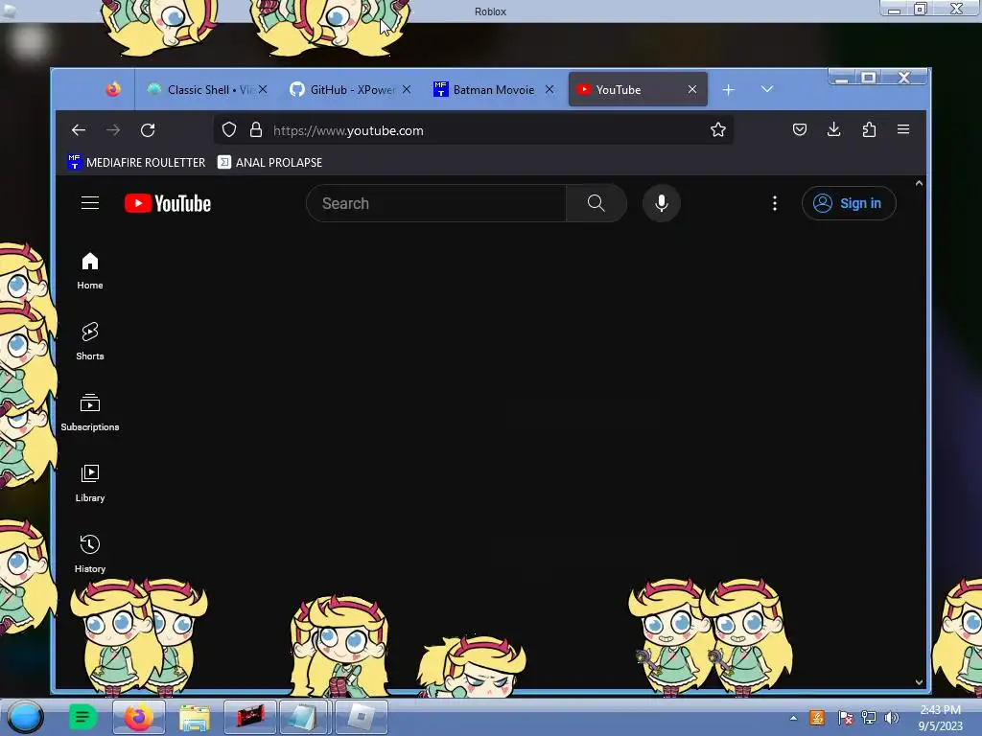The height and width of the screenshot is (736, 982).
Task: Open the YouTube guide hamburger menu
Action: (x=89, y=203)
